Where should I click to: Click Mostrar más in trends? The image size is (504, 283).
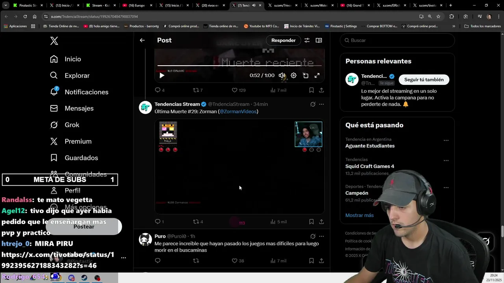359,215
